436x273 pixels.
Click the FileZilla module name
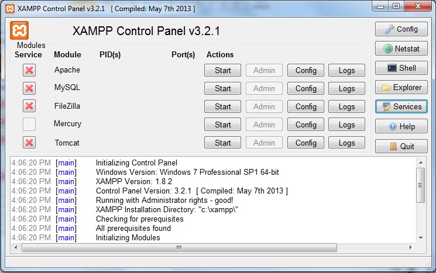67,106
